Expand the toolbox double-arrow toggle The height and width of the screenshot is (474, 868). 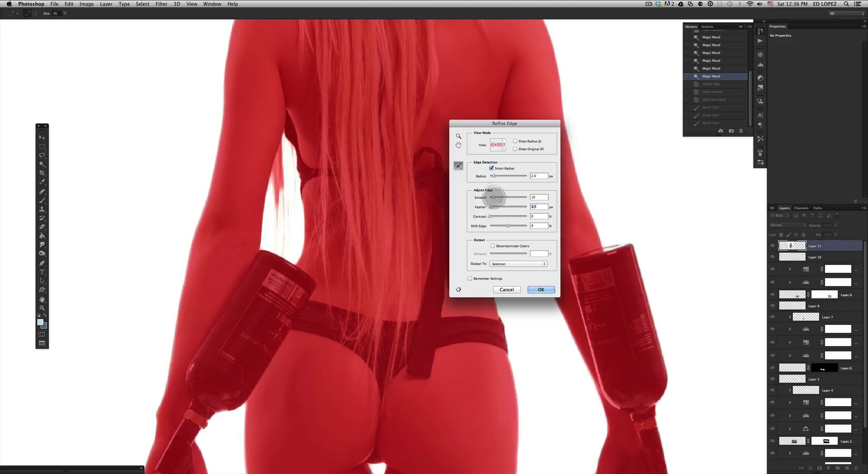click(x=45, y=126)
